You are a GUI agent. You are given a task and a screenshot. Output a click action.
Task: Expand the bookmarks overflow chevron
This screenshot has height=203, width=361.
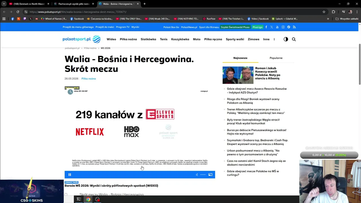328,19
